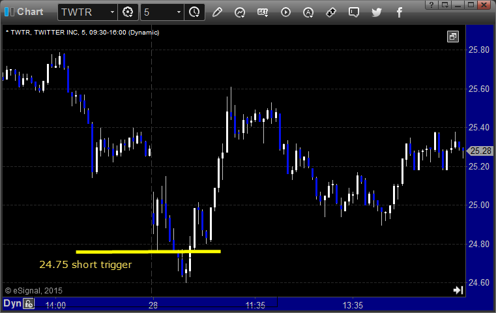Screen dimensions: 496x313
Task: Open the interval dropdown showing 5
Action: 179,12
